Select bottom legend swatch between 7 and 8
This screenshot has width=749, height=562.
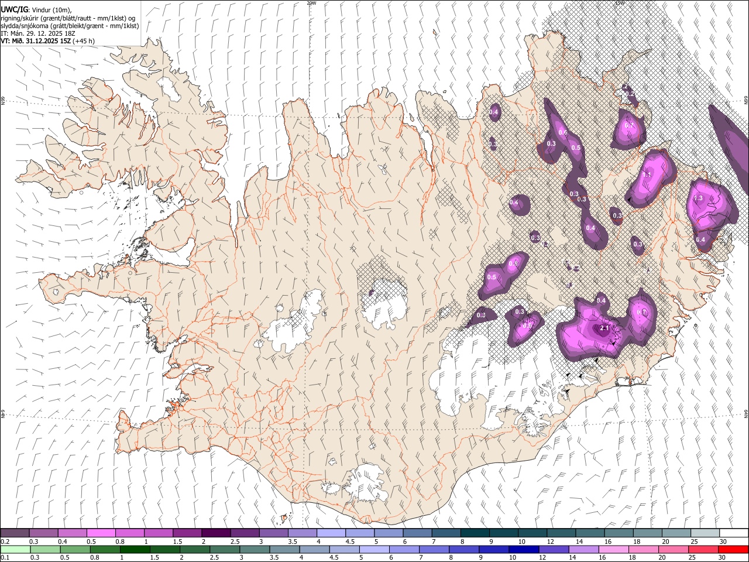coord(434,549)
